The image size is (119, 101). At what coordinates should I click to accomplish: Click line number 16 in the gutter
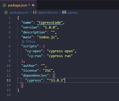pos(8,95)
